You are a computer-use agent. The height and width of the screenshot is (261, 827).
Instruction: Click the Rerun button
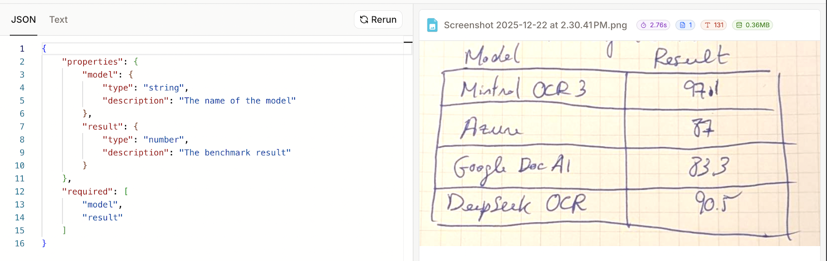point(378,20)
